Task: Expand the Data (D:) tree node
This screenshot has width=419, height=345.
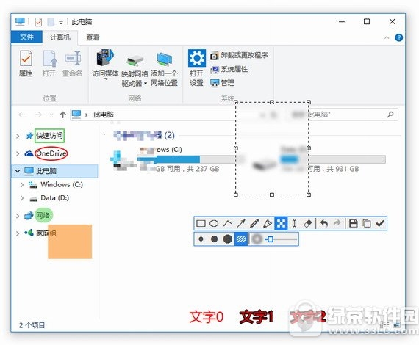Action: pyautogui.click(x=22, y=198)
